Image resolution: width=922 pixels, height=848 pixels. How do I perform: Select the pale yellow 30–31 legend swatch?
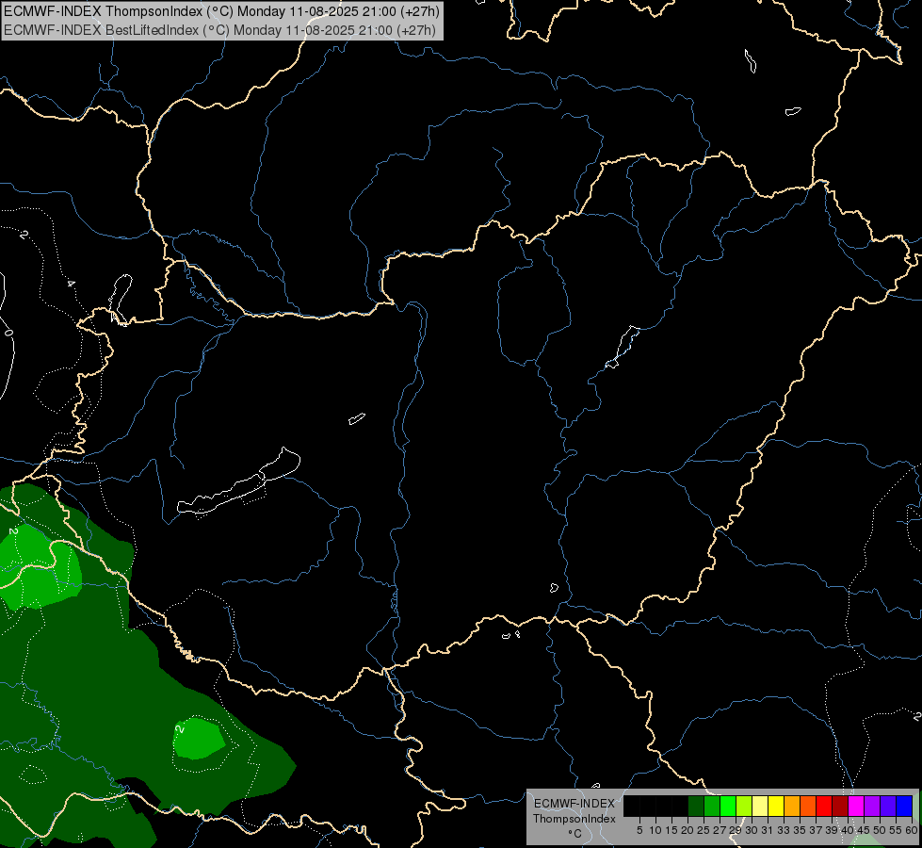click(x=760, y=806)
